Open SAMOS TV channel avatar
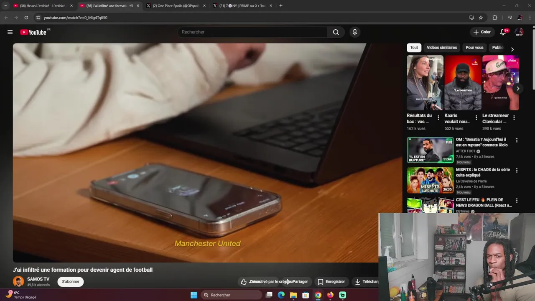This screenshot has height=301, width=535. coord(18,282)
